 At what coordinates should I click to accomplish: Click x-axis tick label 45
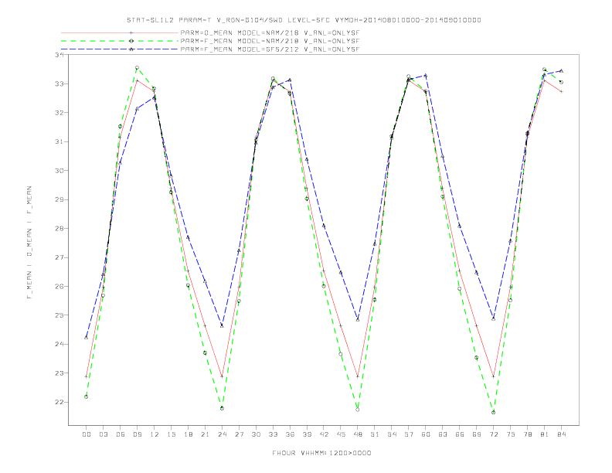pos(341,434)
